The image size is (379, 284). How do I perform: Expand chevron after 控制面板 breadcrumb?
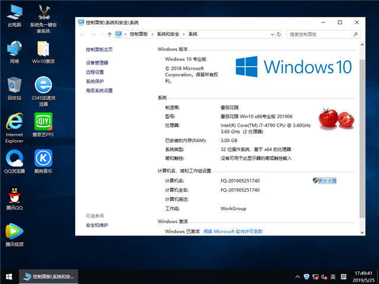[x=152, y=34]
